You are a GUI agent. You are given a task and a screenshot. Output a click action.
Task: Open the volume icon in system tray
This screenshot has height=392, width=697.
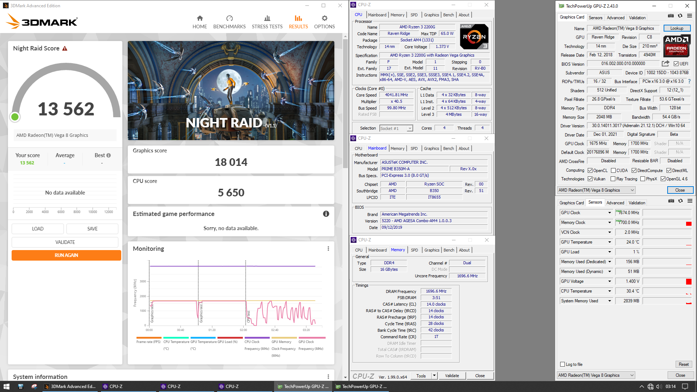pyautogui.click(x=659, y=387)
